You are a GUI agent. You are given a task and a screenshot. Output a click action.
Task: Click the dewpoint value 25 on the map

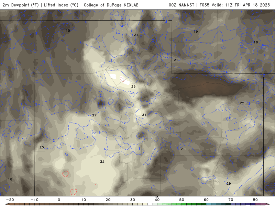(x=42, y=147)
